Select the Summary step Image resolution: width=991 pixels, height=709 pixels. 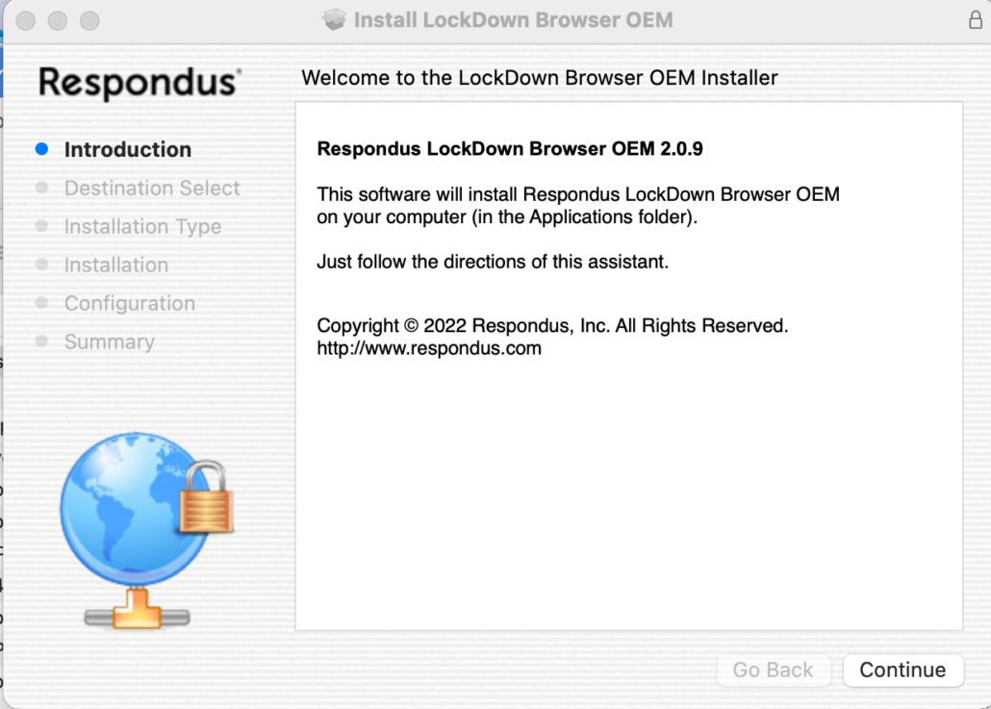110,342
